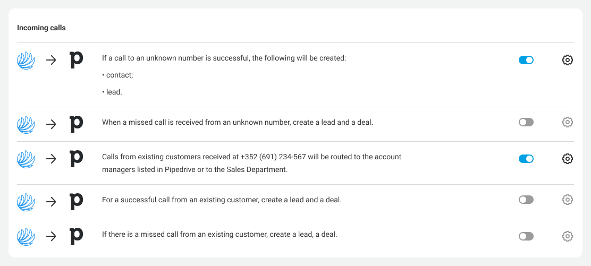This screenshot has height=266, width=591.
Task: Click blue telephony logo in the first rule
Action: pos(26,60)
